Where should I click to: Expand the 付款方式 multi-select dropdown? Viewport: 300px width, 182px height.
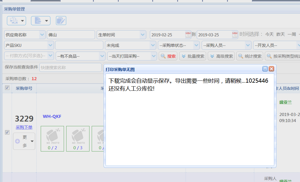(x=50, y=56)
